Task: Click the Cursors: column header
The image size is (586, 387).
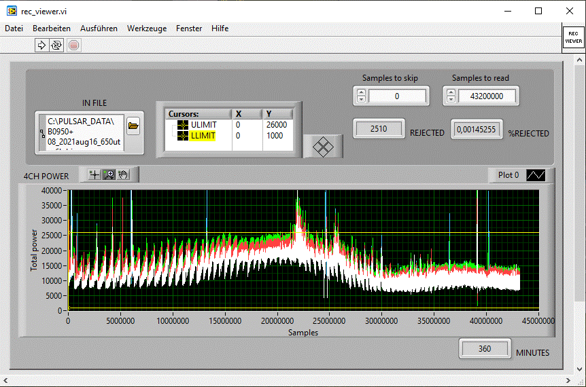Action: click(199, 114)
